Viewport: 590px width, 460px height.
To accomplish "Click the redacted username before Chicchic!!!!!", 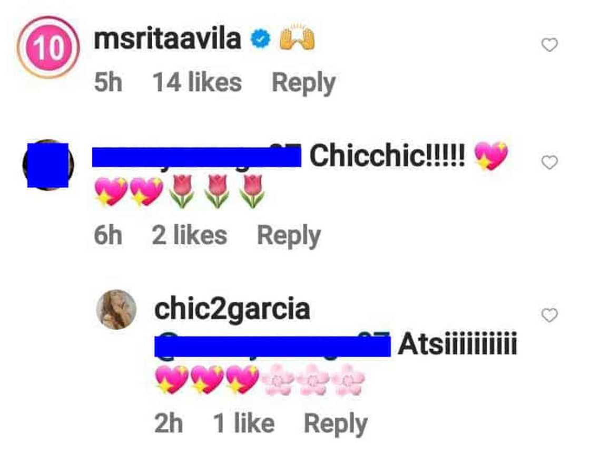I will coord(196,156).
